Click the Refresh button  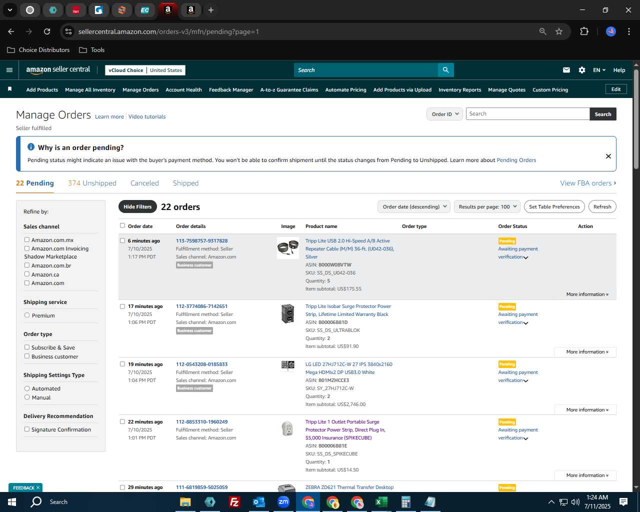pyautogui.click(x=602, y=206)
